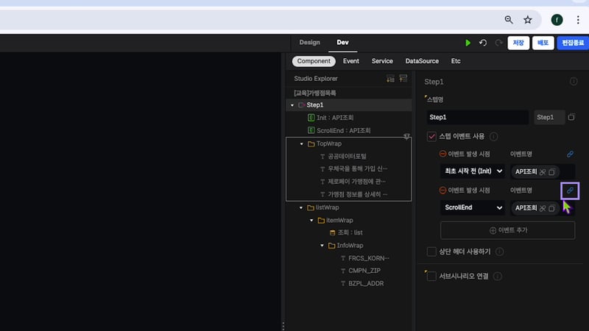Open browser zoom magnifier icon
This screenshot has height=331, width=589.
coord(509,20)
